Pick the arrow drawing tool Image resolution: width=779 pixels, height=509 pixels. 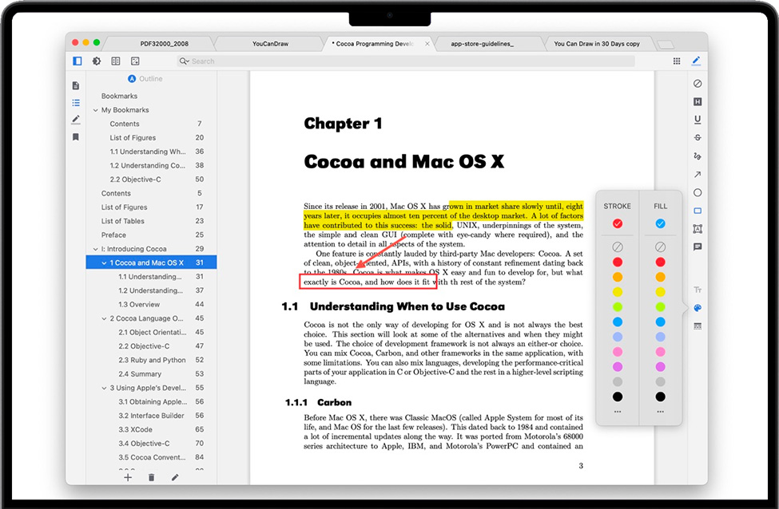point(698,175)
